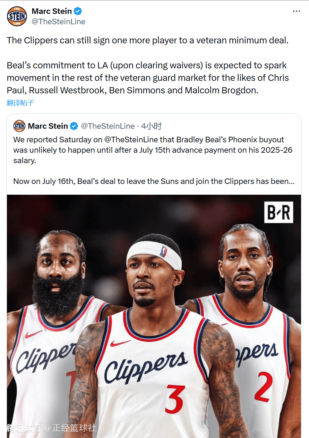Open the quoted tweet's 4小时 timestamp
This screenshot has height=438, width=309.
151,126
